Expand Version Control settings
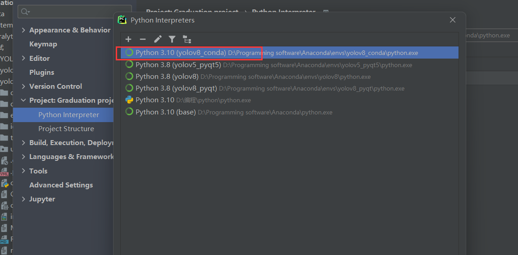The height and width of the screenshot is (255, 518). [23, 86]
